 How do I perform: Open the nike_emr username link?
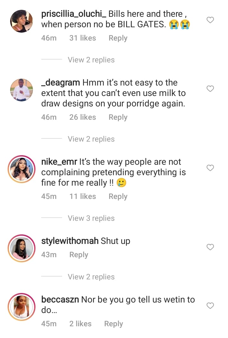[59, 162]
